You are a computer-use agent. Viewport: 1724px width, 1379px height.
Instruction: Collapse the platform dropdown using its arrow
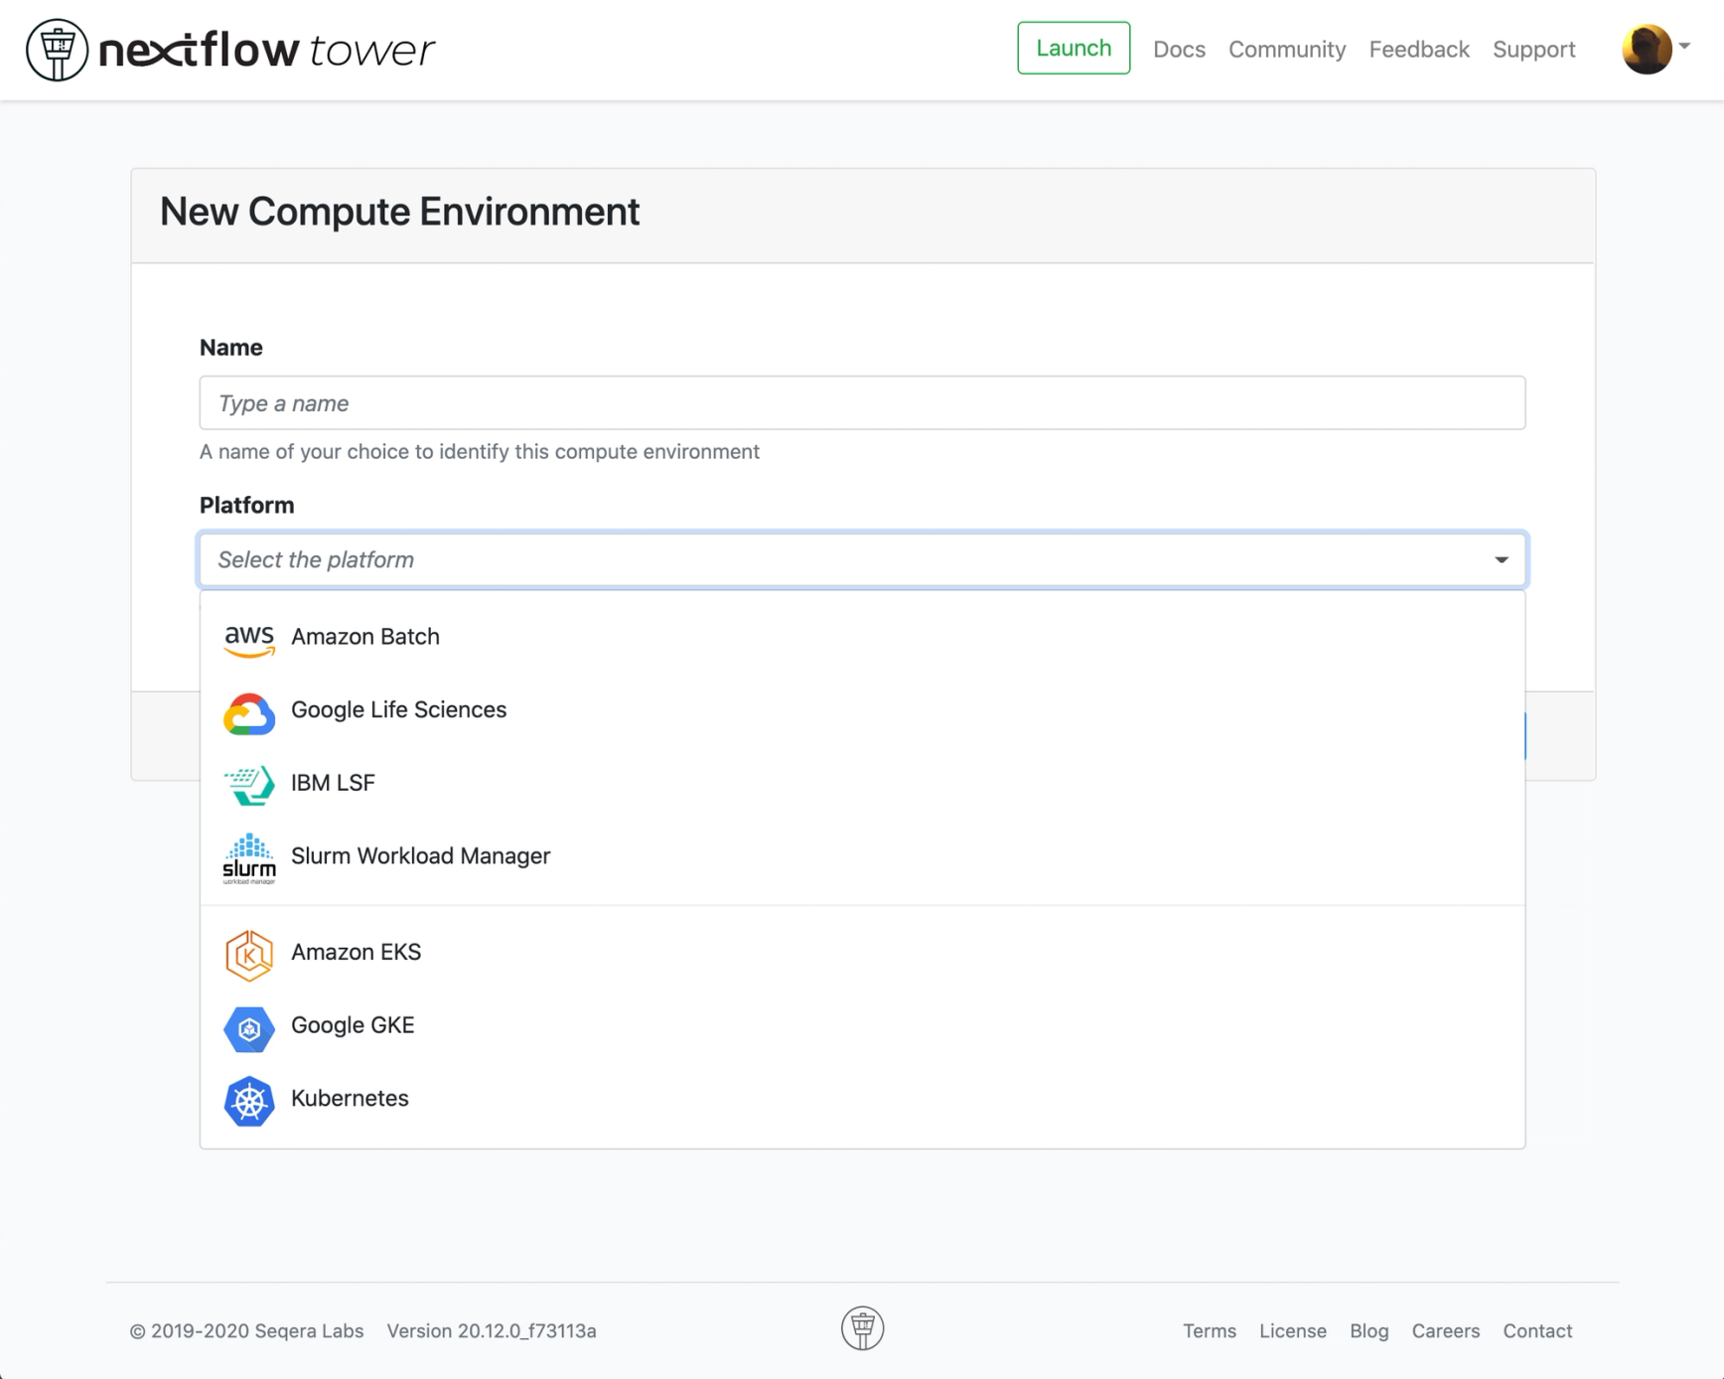point(1501,560)
